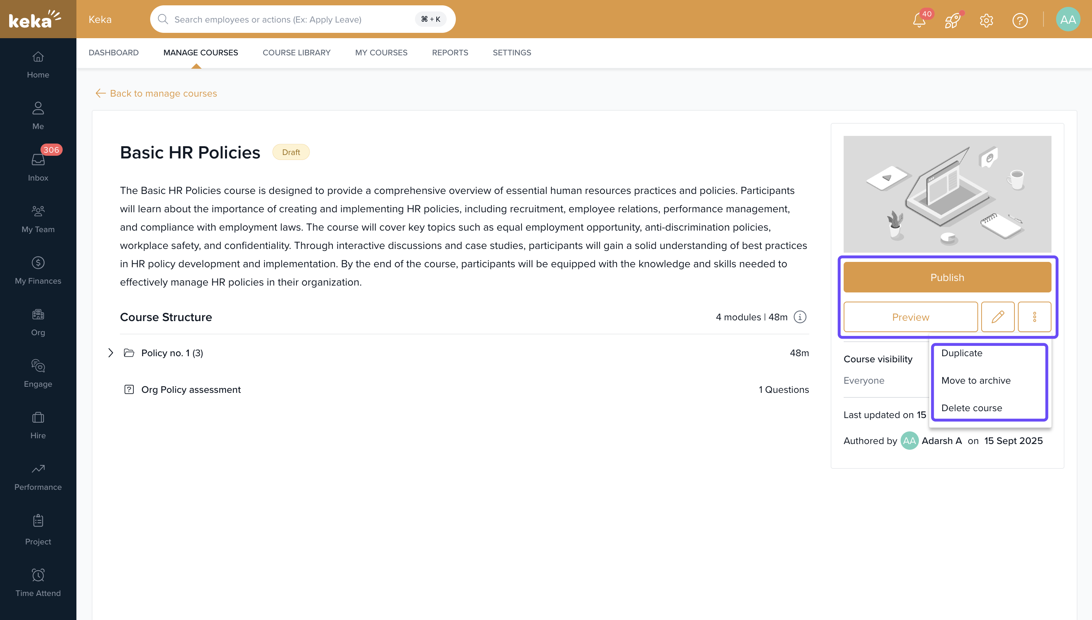This screenshot has height=620, width=1092.
Task: Toggle the three-dot more options menu
Action: point(1034,317)
